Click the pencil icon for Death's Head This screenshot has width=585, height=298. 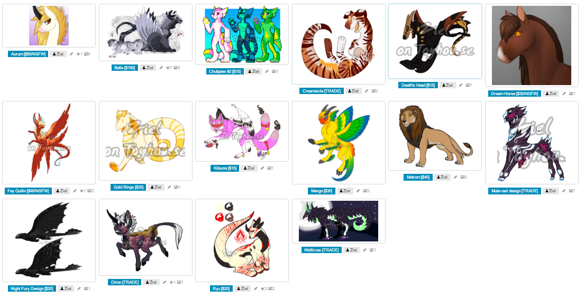pos(461,85)
